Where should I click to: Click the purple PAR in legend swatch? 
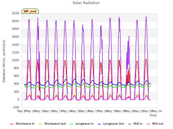coord(130,124)
